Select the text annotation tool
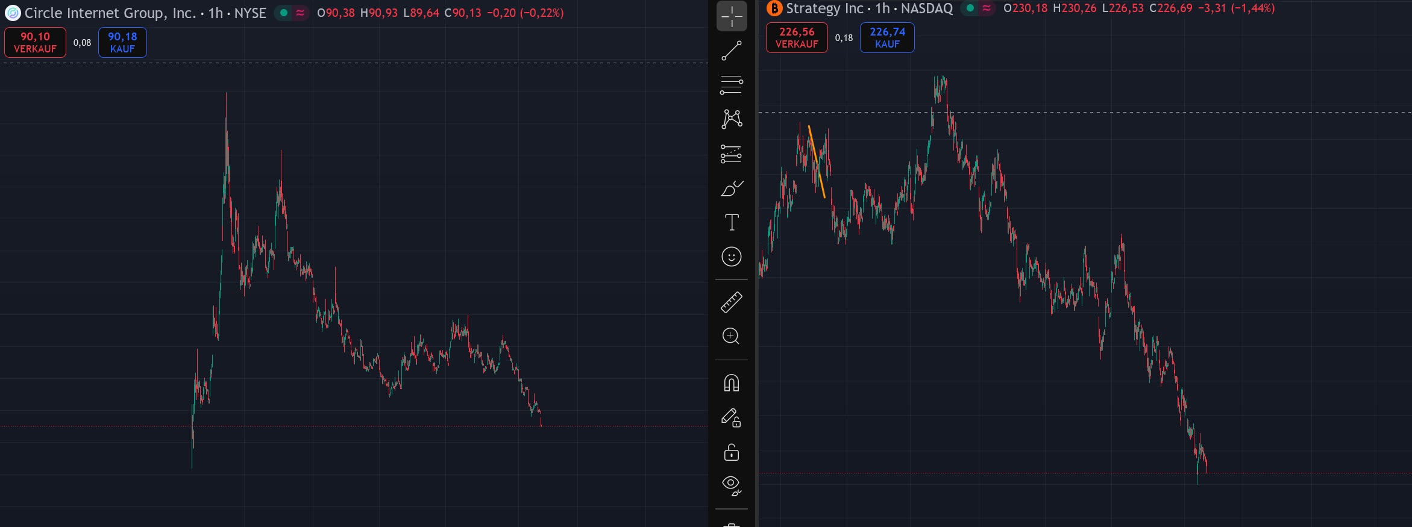Image resolution: width=1412 pixels, height=527 pixels. (732, 222)
